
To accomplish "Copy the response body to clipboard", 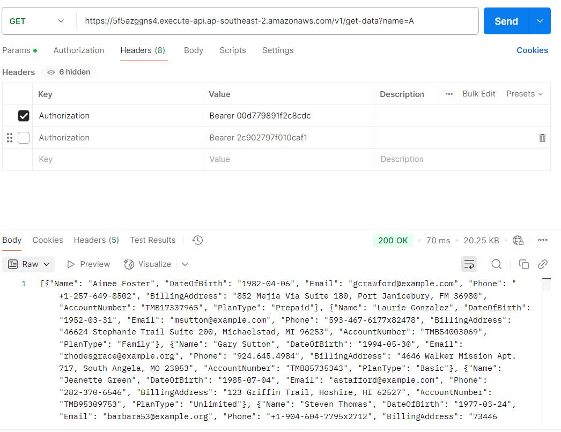I will tap(524, 264).
